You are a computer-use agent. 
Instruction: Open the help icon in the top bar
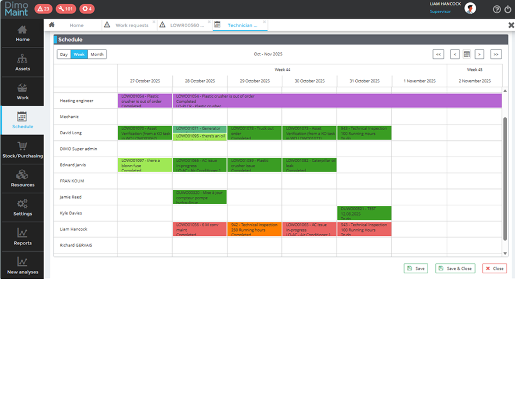click(x=497, y=9)
